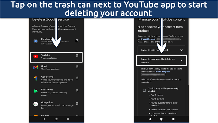Tap the 'Delete a Google service' heading
The height and width of the screenshot is (123, 218).
coord(51,19)
